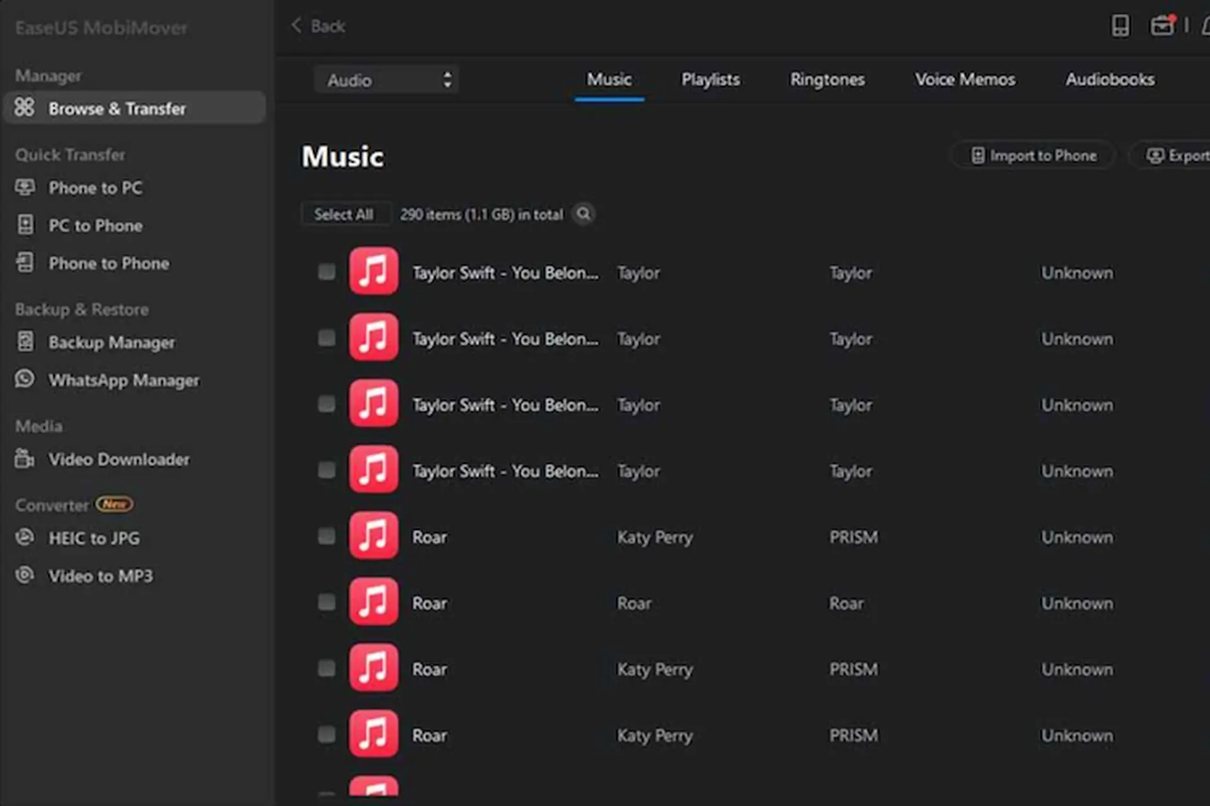The width and height of the screenshot is (1210, 806).
Task: Click '290 items (1.1 GB) in total' text
Action: coord(481,215)
